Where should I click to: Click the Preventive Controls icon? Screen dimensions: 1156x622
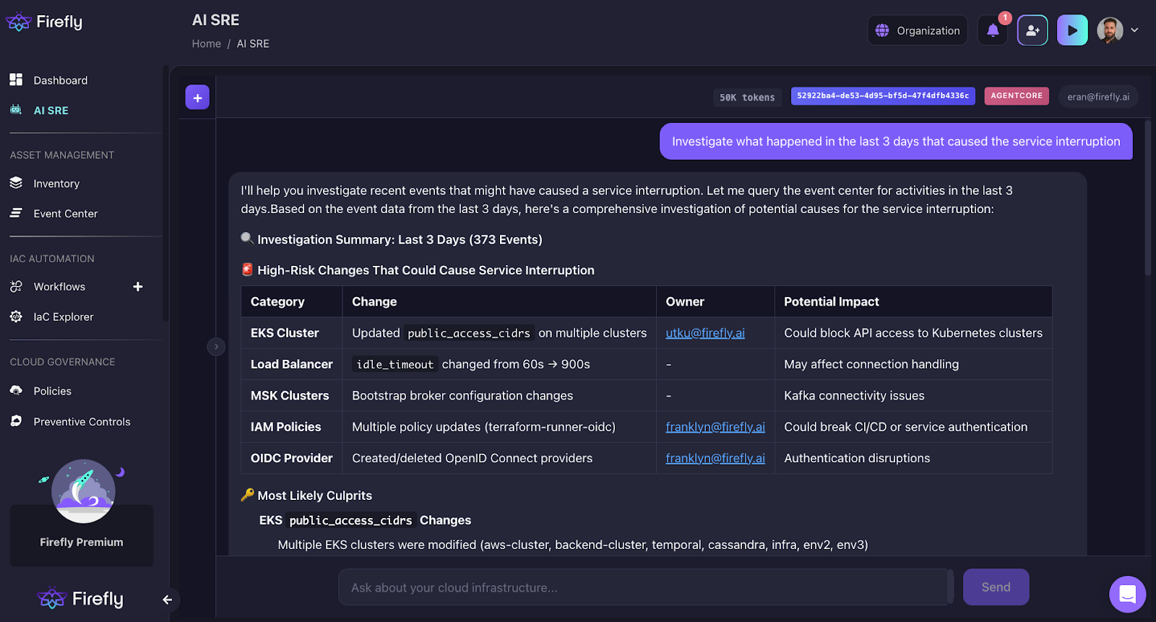point(16,421)
